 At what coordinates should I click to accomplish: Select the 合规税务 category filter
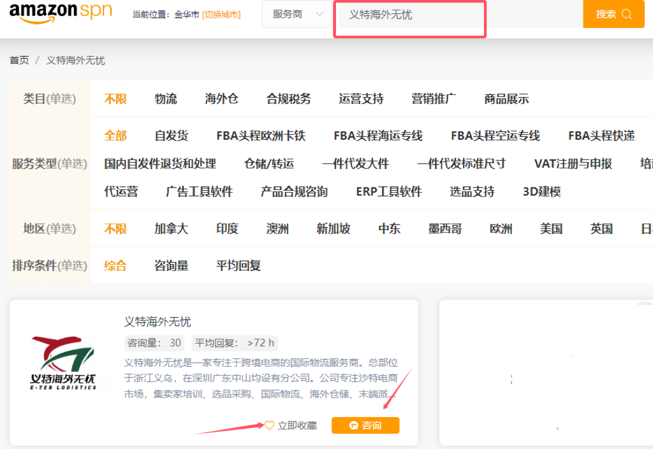289,99
